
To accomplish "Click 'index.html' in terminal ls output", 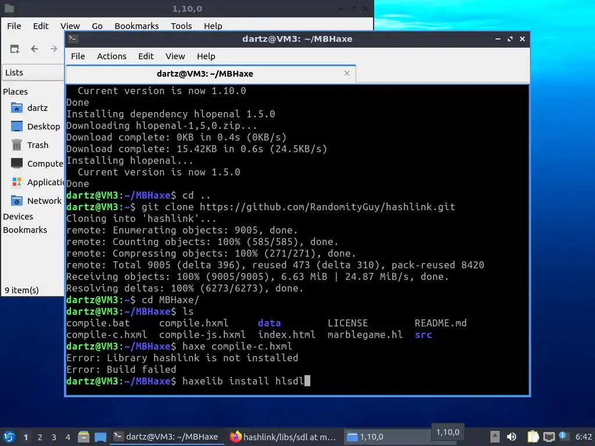I will tap(286, 335).
